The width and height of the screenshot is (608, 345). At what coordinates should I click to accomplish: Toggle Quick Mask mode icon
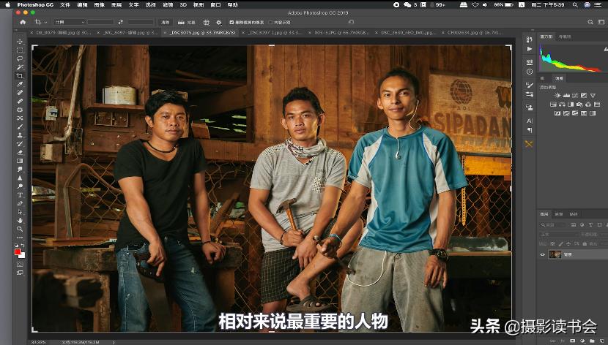pos(20,265)
